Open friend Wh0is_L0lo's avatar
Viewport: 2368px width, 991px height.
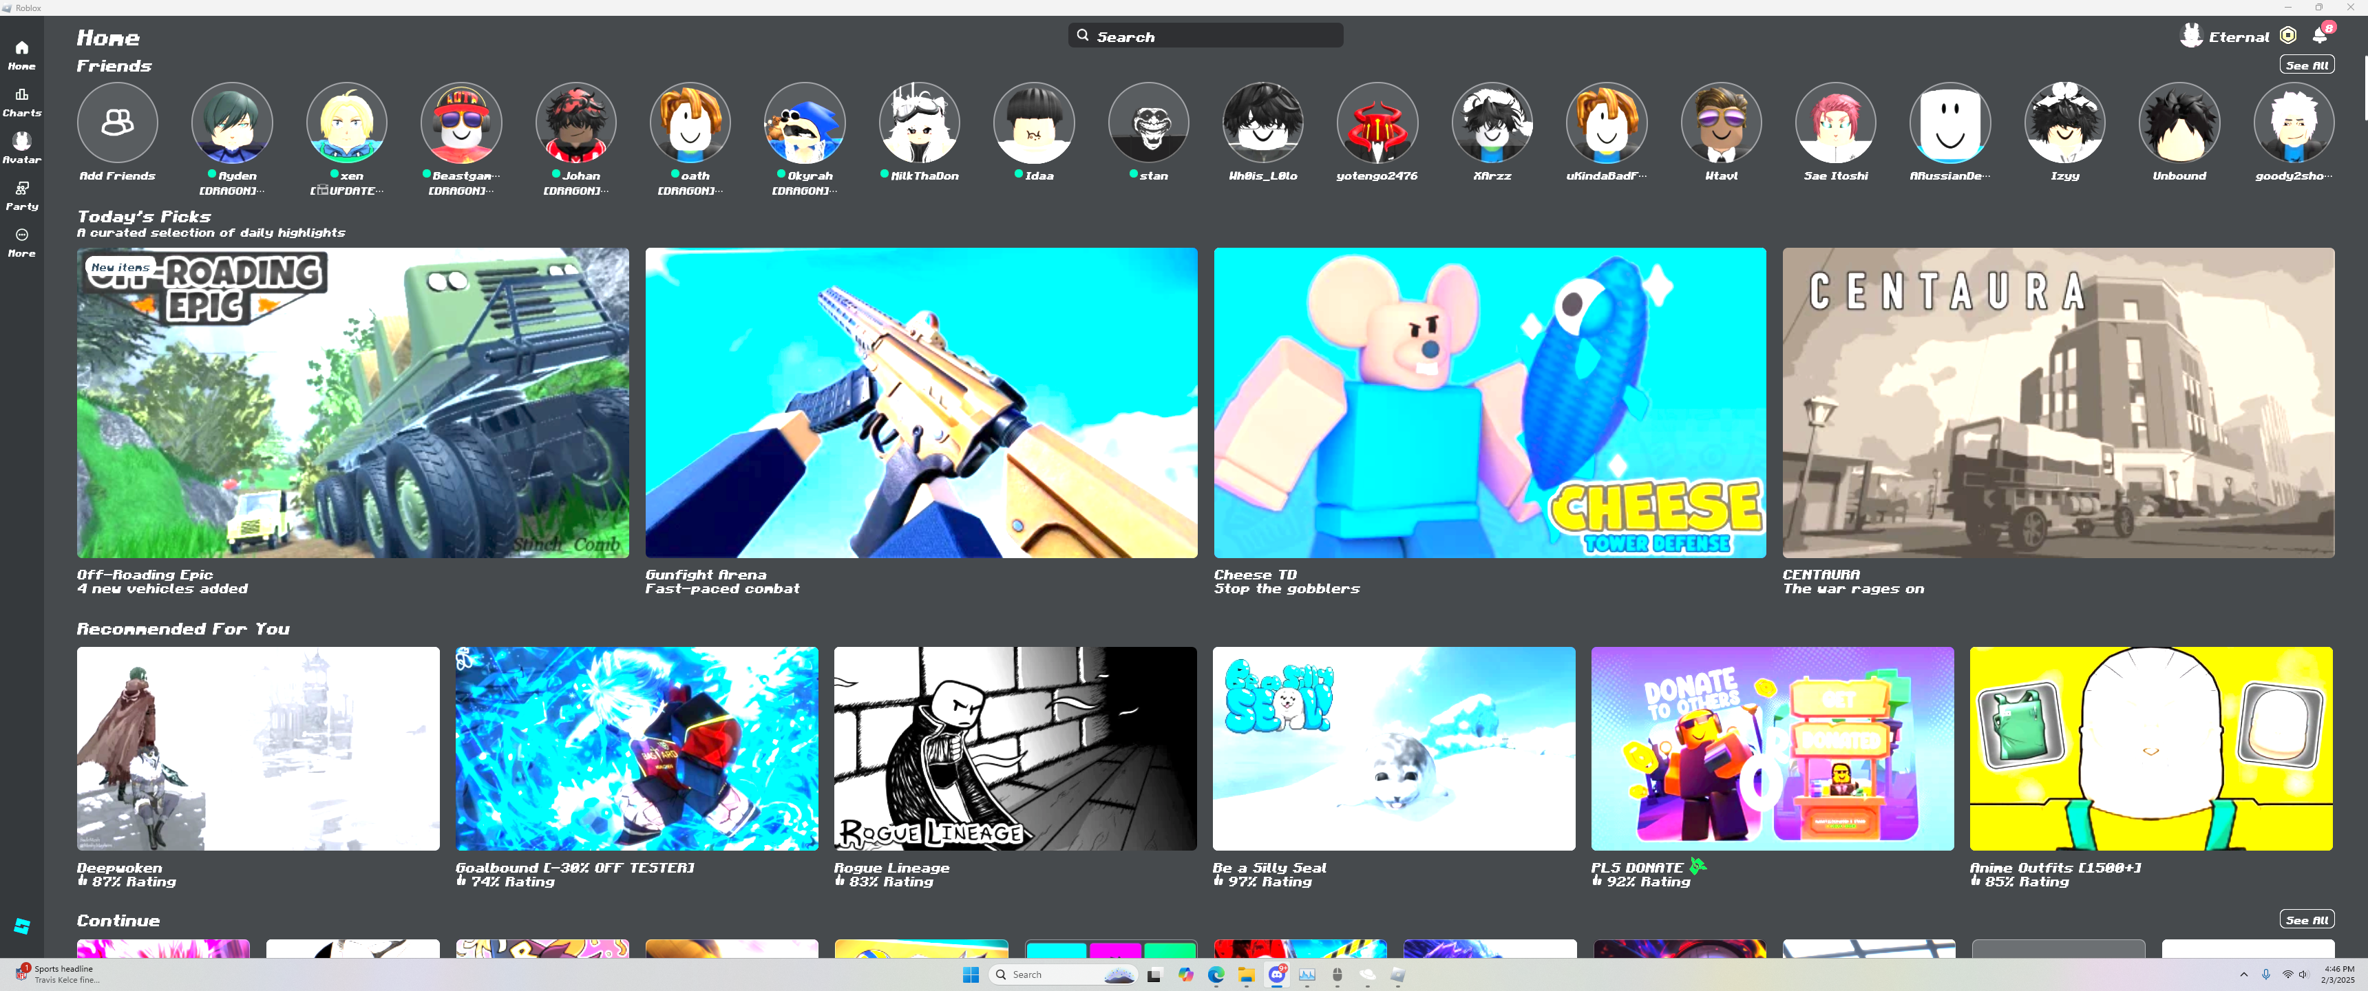pos(1263,122)
